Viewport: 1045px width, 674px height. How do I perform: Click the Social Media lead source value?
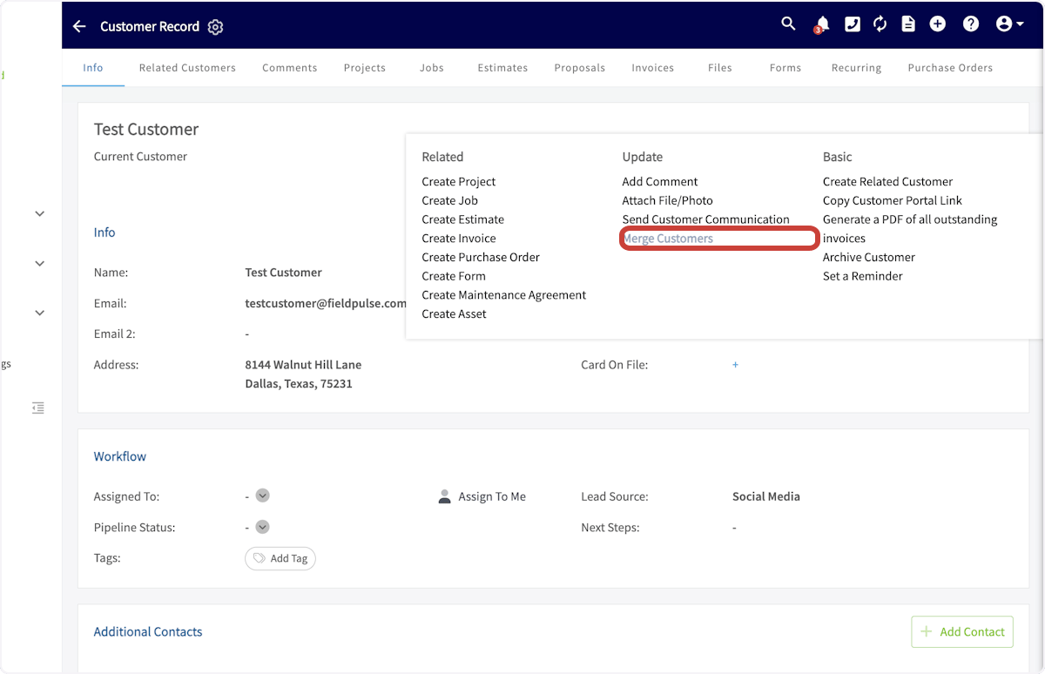(x=766, y=496)
